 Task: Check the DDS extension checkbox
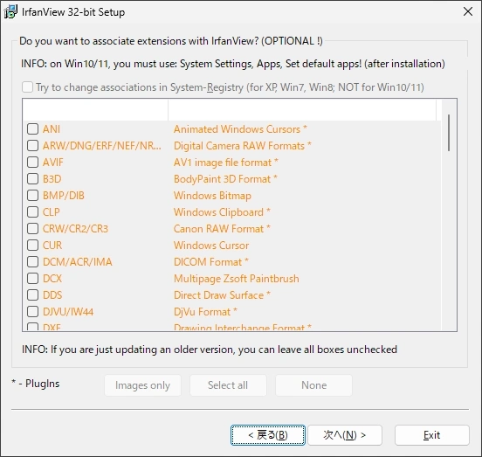pyautogui.click(x=32, y=295)
